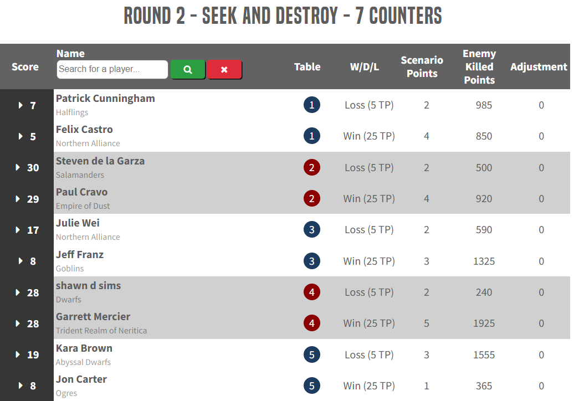The width and height of the screenshot is (574, 401).
Task: Click table 4 badge beside Garrett Mercier
Action: (x=312, y=323)
